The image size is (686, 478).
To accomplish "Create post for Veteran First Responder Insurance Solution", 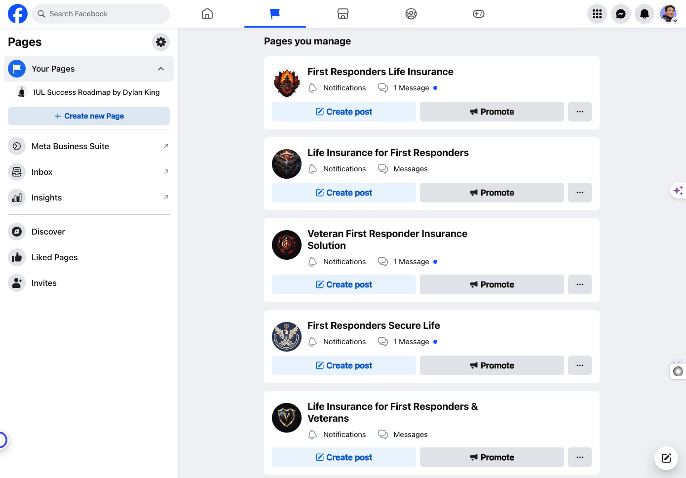I will click(344, 284).
